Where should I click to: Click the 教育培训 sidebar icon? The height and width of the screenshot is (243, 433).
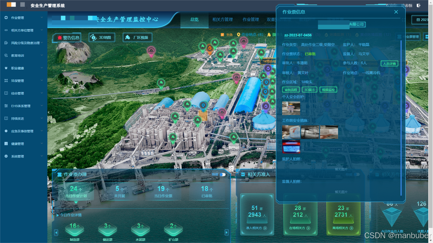click(6, 56)
